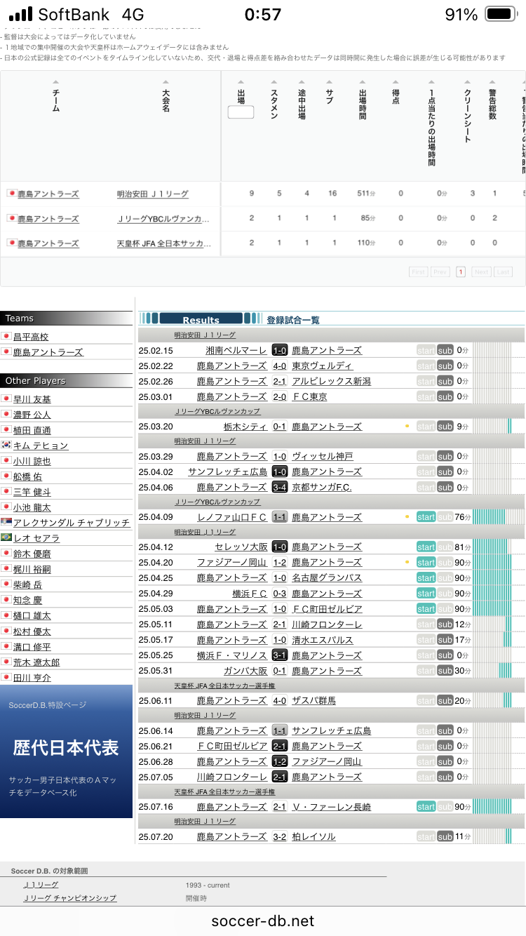
Task: Click the battery icon in the status bar
Action: 500,14
